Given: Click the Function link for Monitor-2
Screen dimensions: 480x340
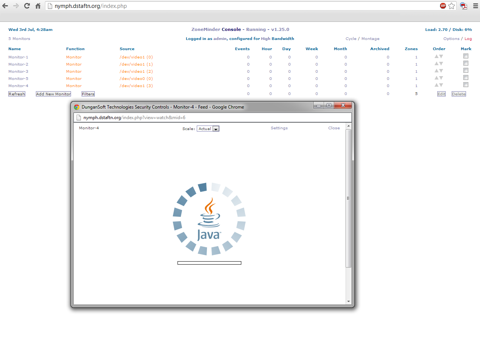Looking at the screenshot, I should click(x=74, y=64).
